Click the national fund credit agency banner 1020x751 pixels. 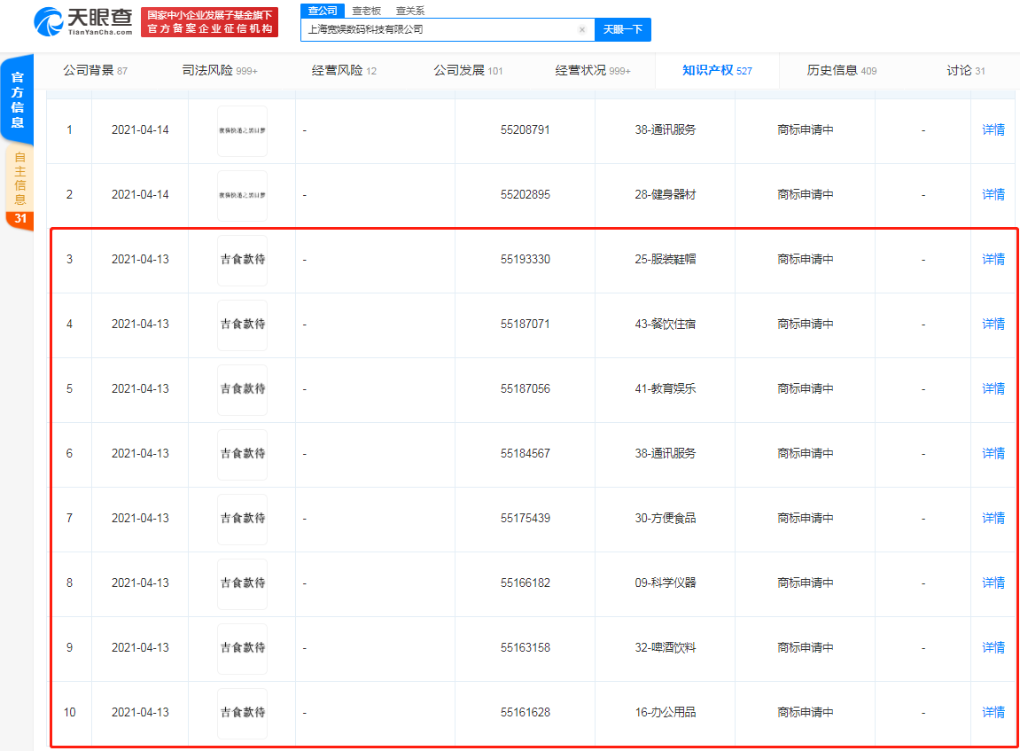coord(209,22)
